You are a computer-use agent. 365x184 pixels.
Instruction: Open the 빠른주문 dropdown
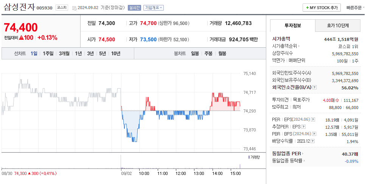[x=356, y=8]
